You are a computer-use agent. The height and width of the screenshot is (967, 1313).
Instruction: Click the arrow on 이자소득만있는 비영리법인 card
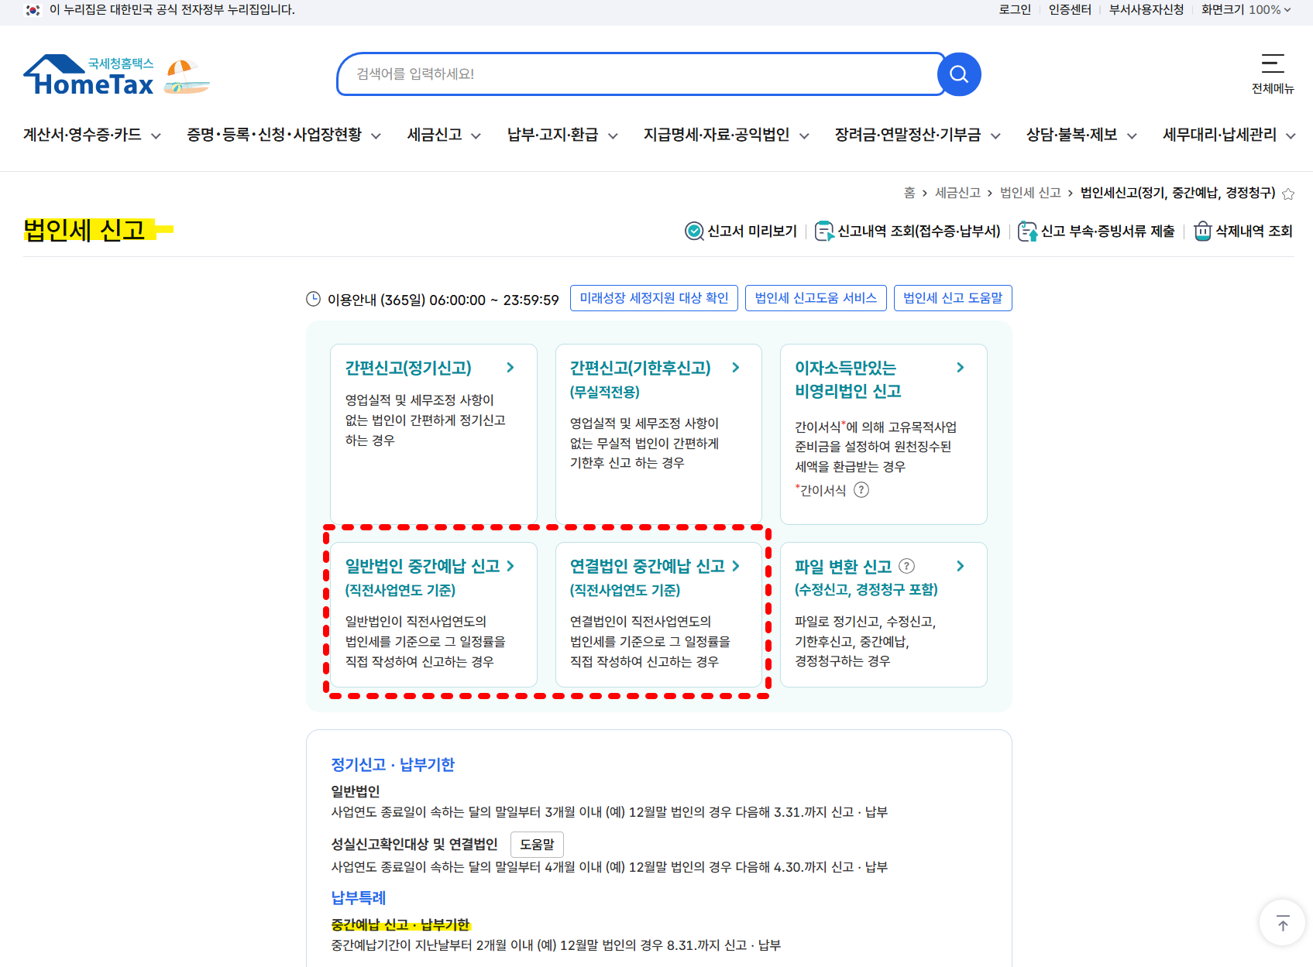[x=960, y=368]
